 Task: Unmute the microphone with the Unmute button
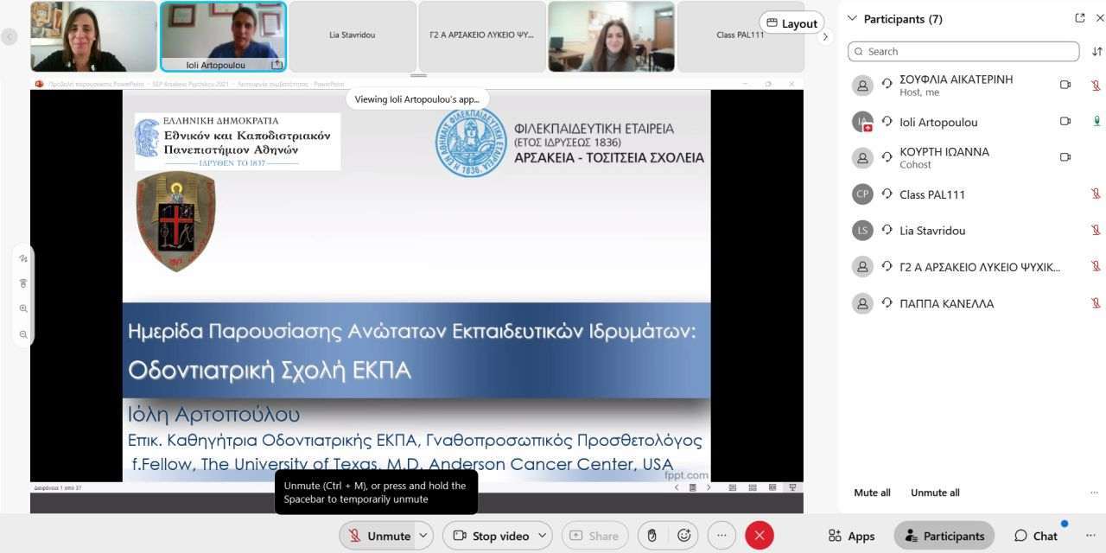pyautogui.click(x=378, y=536)
